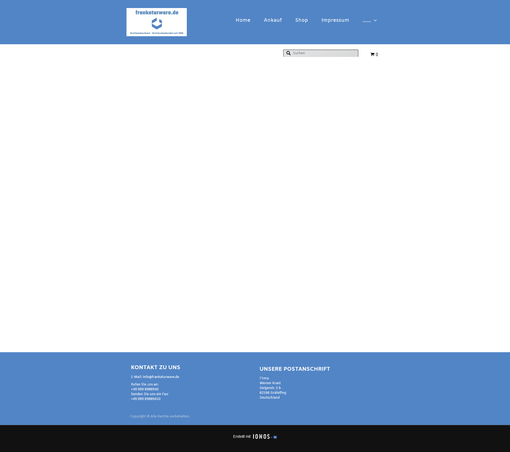Click the 'Erstellt mit' footer text
510x452 pixels.
click(x=242, y=436)
